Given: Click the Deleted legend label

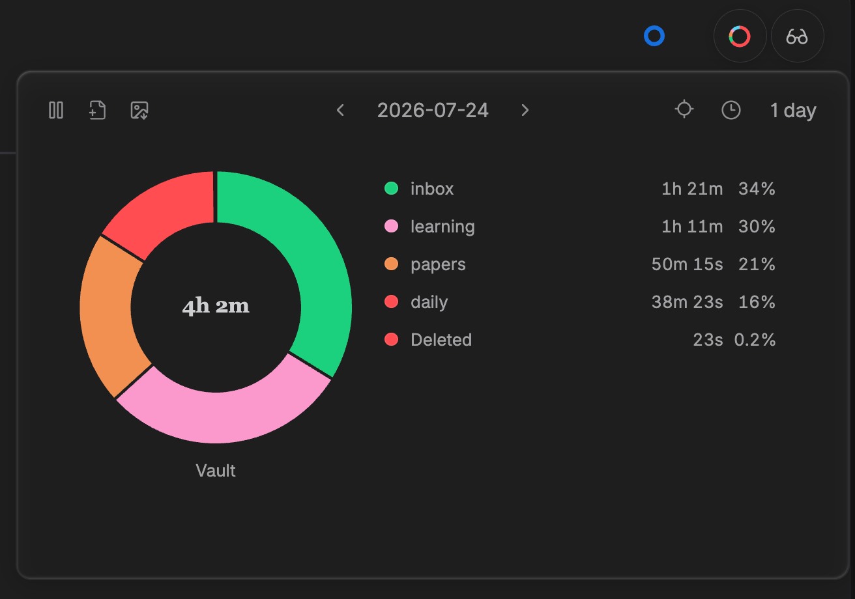Looking at the screenshot, I should (x=441, y=340).
